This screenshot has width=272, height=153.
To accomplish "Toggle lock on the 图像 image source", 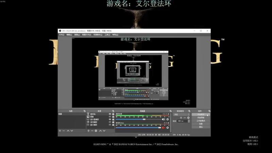I will (x=113, y=117).
